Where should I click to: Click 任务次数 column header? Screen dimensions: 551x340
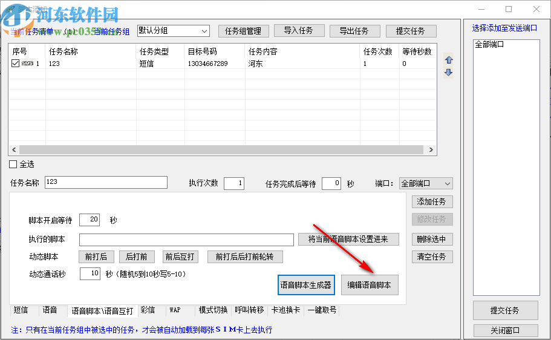pos(379,51)
